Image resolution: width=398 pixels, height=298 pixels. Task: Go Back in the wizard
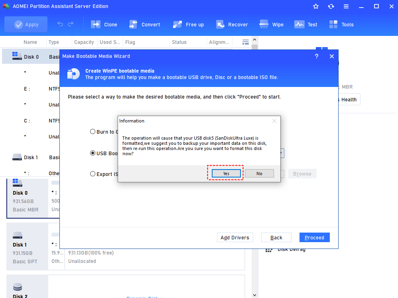tap(276, 238)
